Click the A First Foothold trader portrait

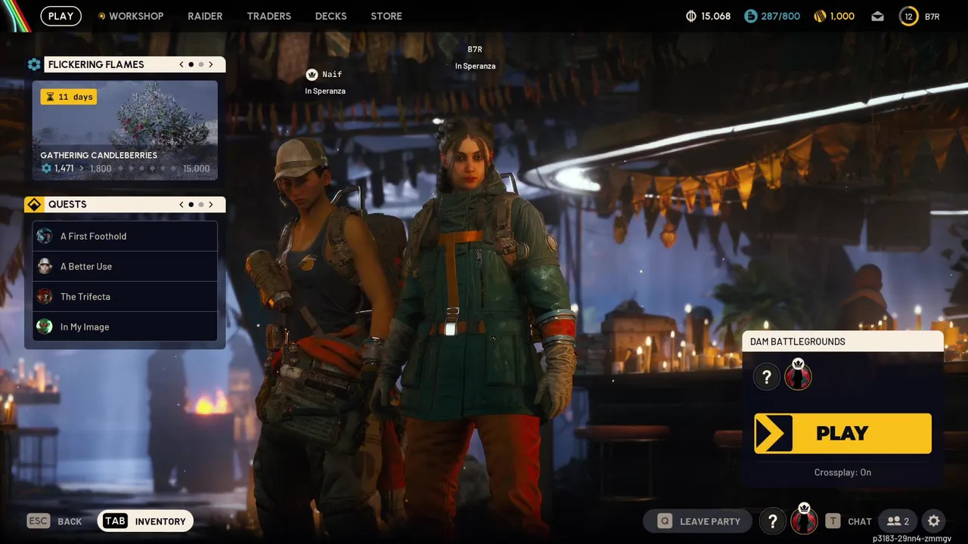click(45, 236)
